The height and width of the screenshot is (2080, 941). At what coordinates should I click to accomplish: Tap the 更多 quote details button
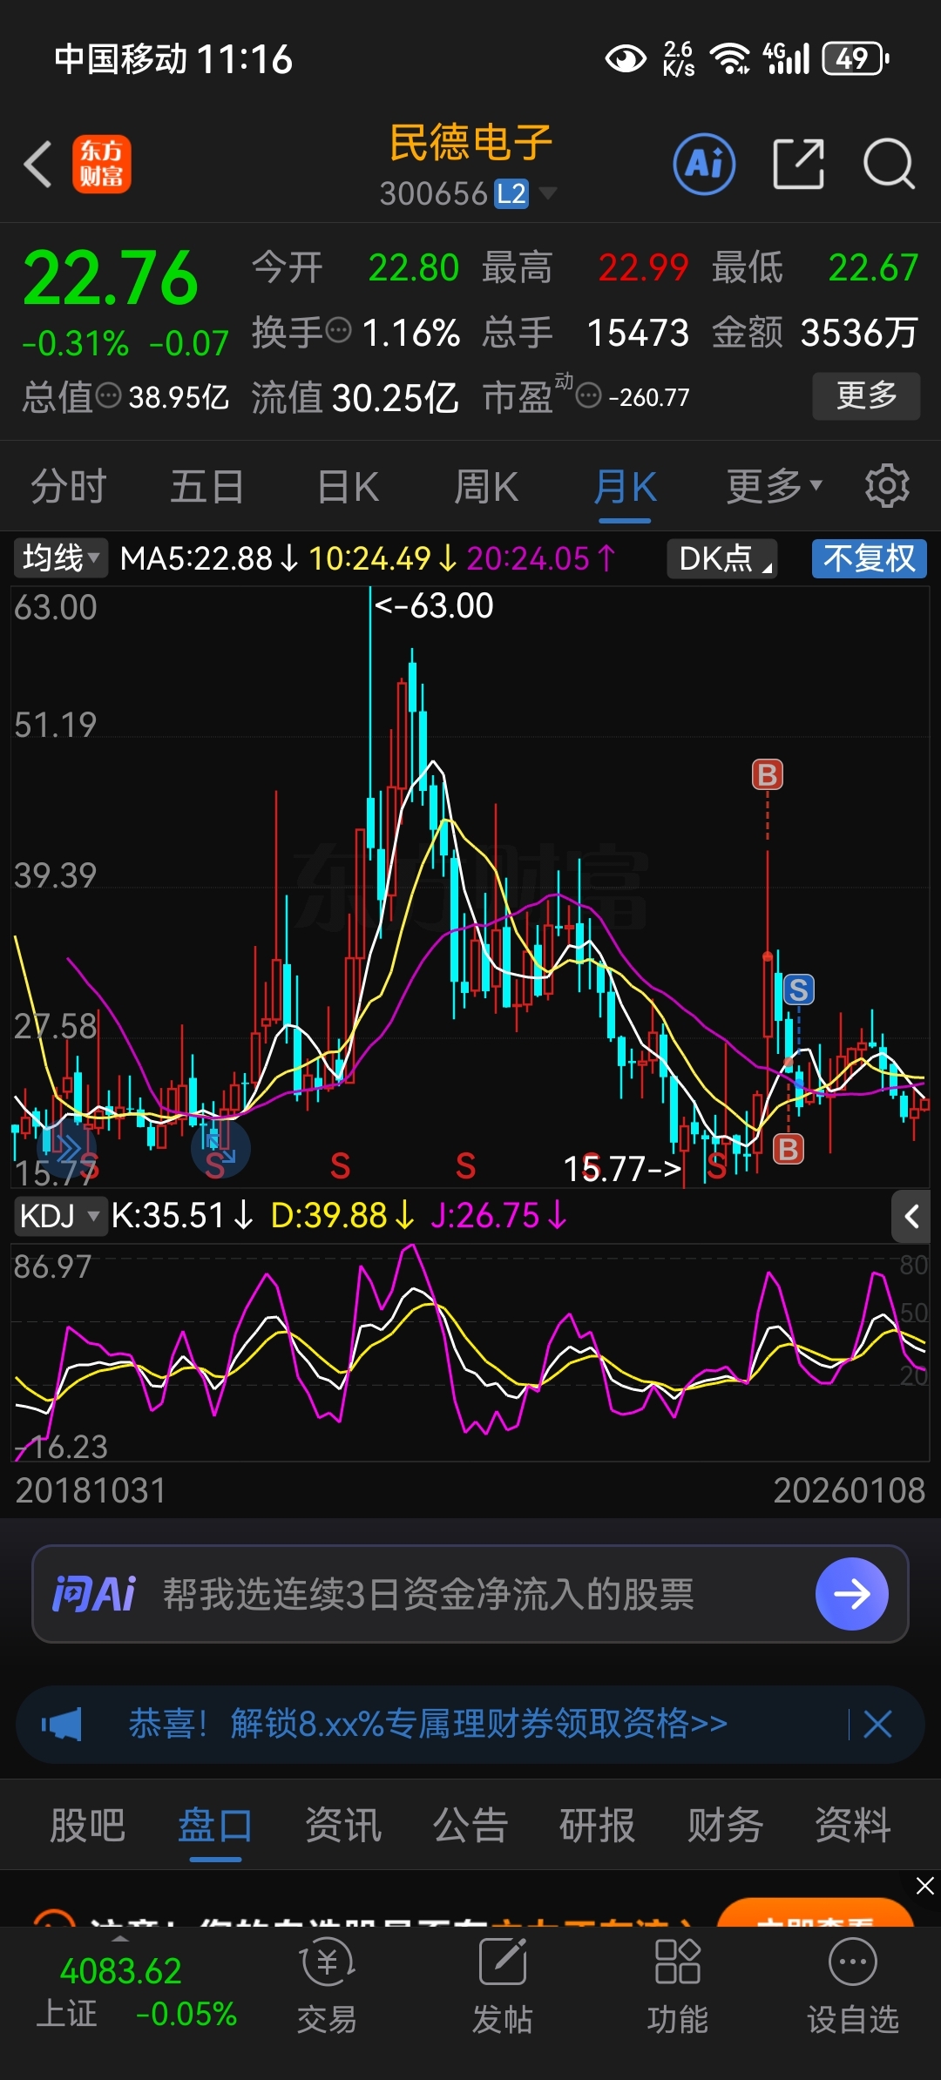coord(866,396)
